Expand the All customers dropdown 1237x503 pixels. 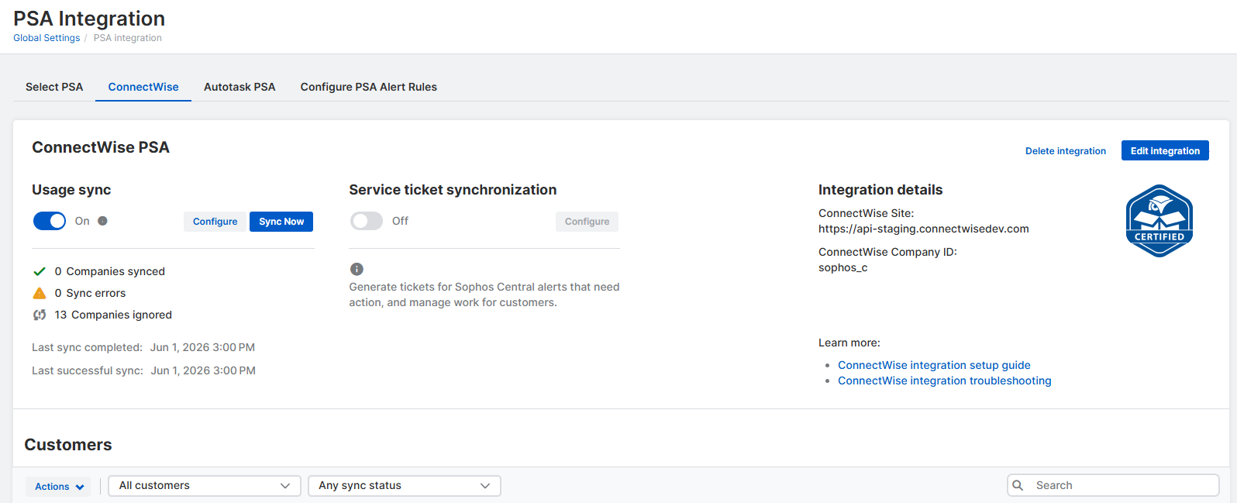pyautogui.click(x=205, y=486)
